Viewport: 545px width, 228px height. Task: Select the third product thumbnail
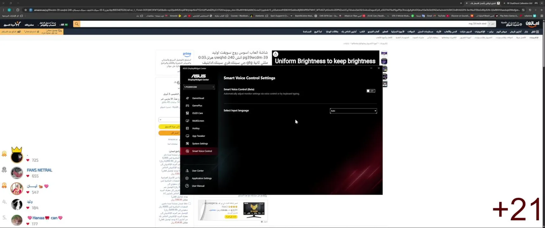pyautogui.click(x=384, y=69)
